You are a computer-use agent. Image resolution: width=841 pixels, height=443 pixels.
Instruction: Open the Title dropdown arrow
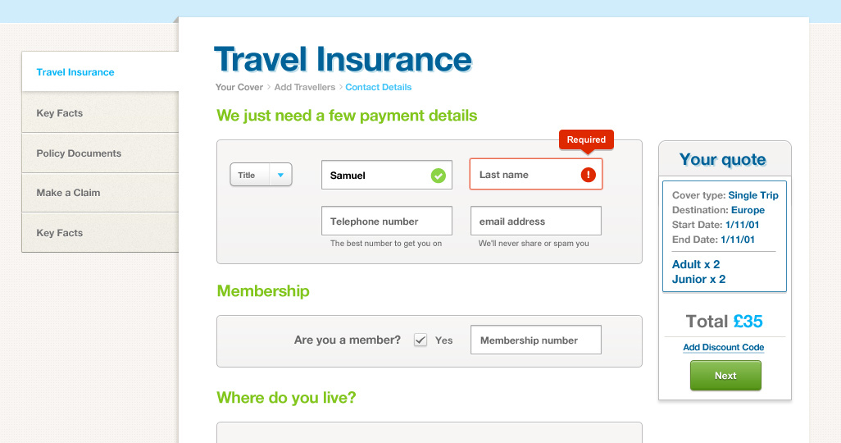pos(280,175)
